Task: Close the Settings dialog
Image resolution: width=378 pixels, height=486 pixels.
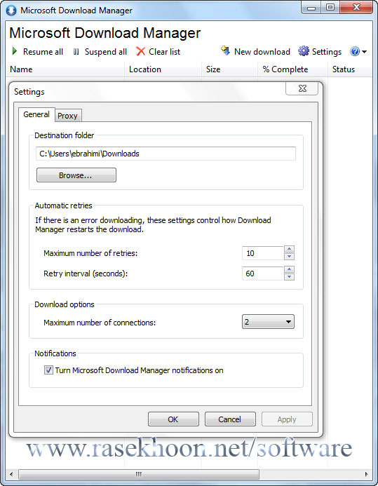Action: tap(302, 88)
